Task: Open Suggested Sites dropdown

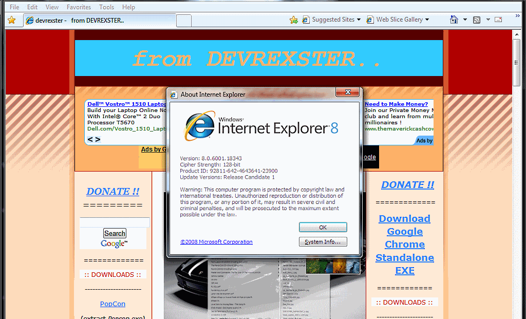Action: pos(331,20)
